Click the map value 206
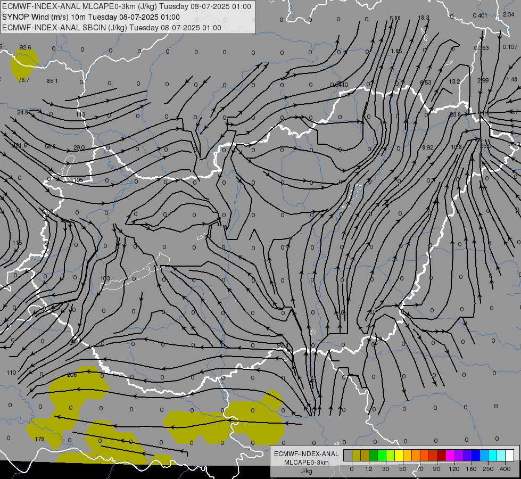 pos(72,375)
